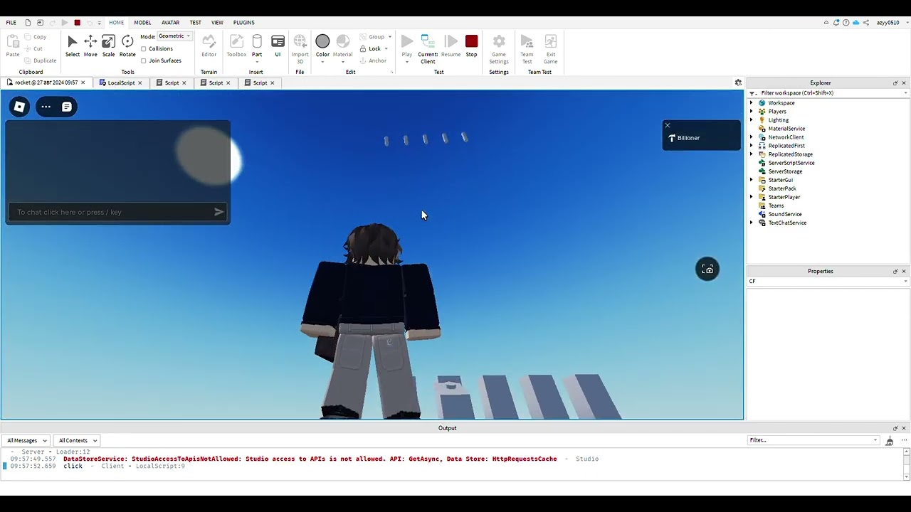This screenshot has width=911, height=512.
Task: Open the Geometric mode dropdown
Action: 174,36
